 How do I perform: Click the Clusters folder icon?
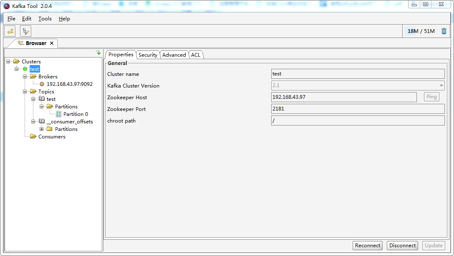coord(17,61)
